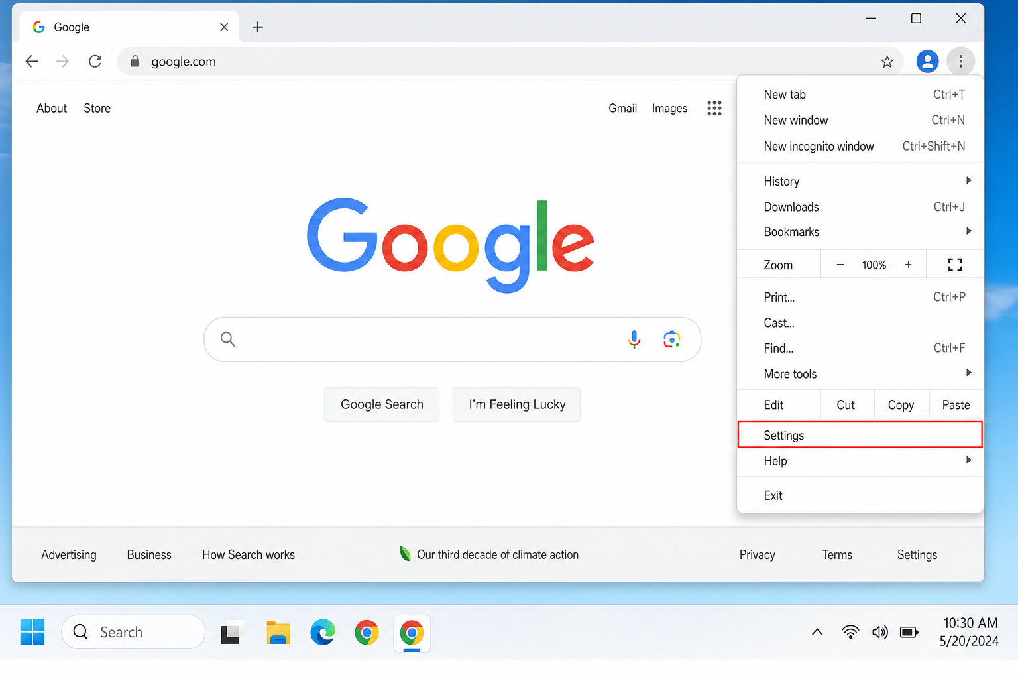Image resolution: width=1018 pixels, height=679 pixels.
Task: Open Task View in taskbar
Action: [233, 632]
